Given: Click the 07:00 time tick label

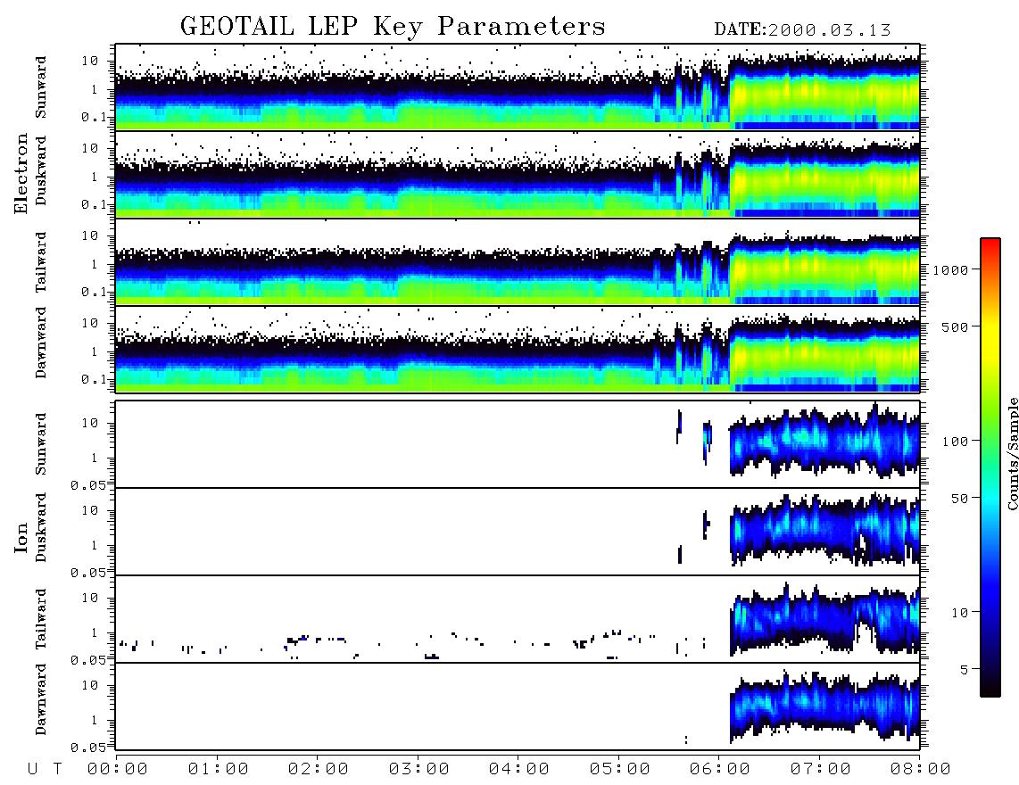Looking at the screenshot, I should 821,769.
